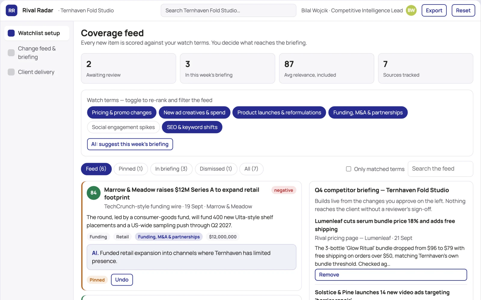Viewport: 481px width, 300px height.
Task: Click the RR Rival Radar logo icon
Action: [x=11, y=11]
